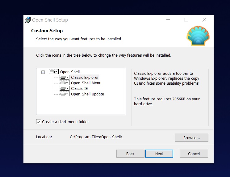Screen dimensions: 230x177
Task: Click the Custom Setup heading
Action: [47, 31]
